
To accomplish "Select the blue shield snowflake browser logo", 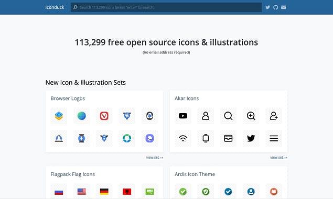I will (127, 116).
